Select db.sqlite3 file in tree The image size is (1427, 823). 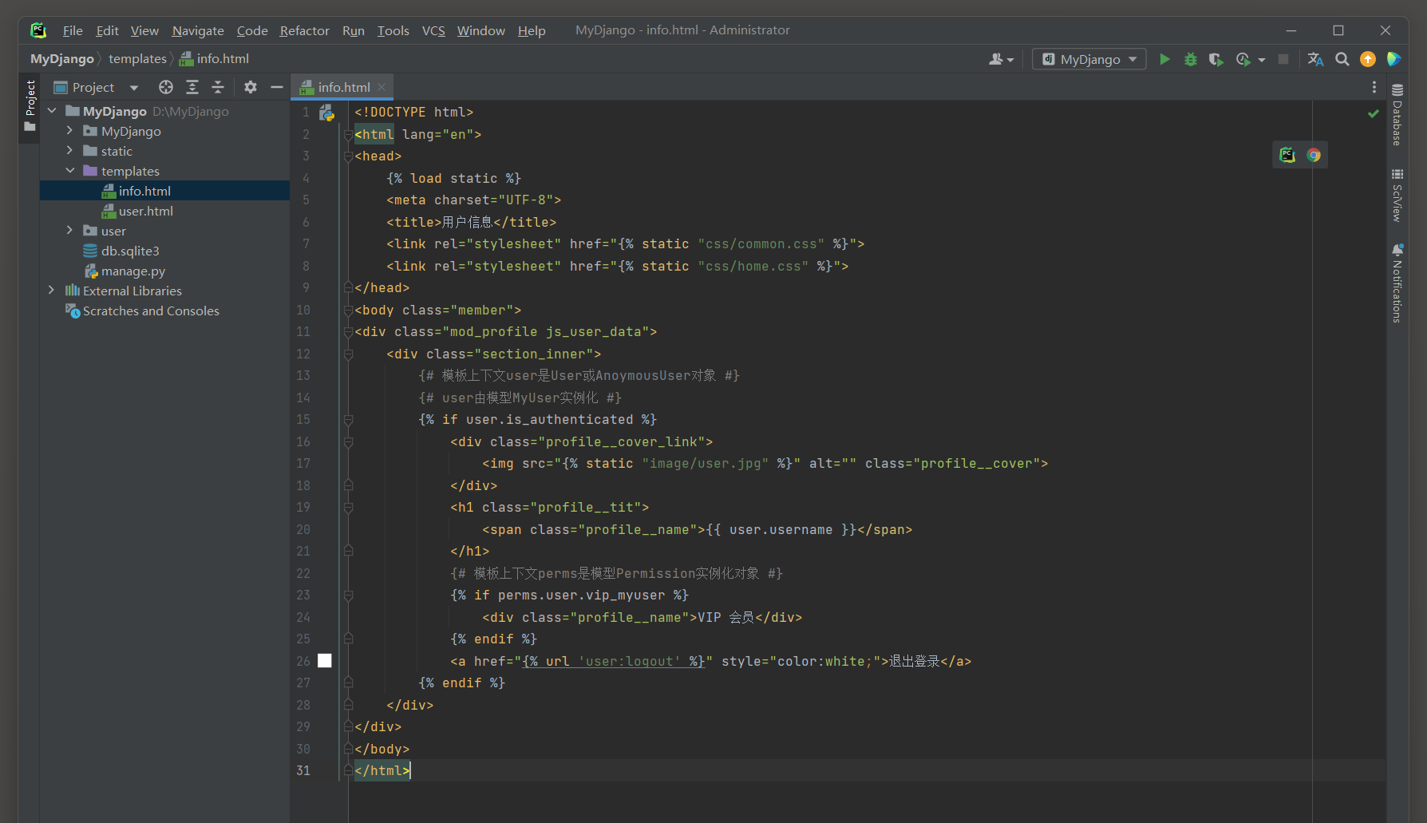[x=129, y=251]
